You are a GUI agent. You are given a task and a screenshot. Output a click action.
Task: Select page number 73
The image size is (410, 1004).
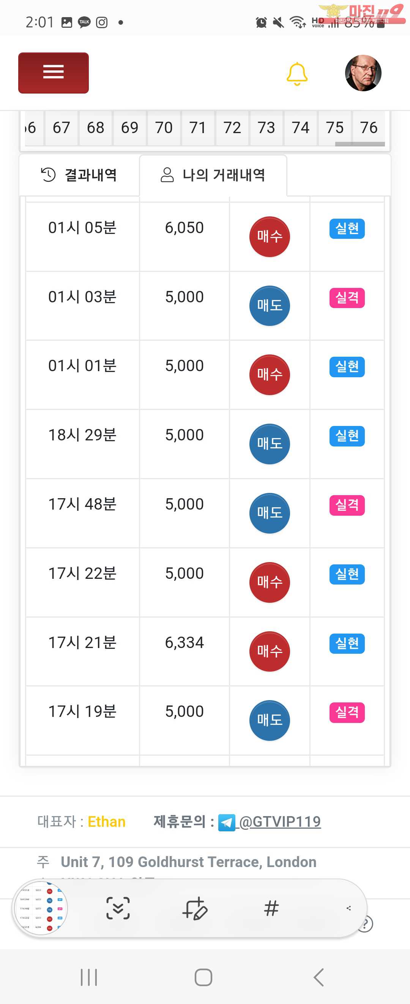pyautogui.click(x=266, y=128)
